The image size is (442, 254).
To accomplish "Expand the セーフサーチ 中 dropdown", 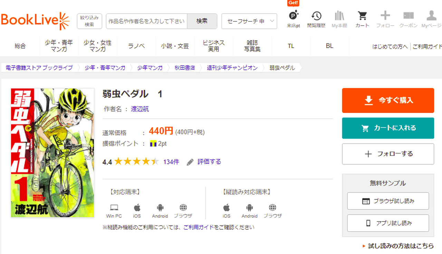I will coord(249,21).
